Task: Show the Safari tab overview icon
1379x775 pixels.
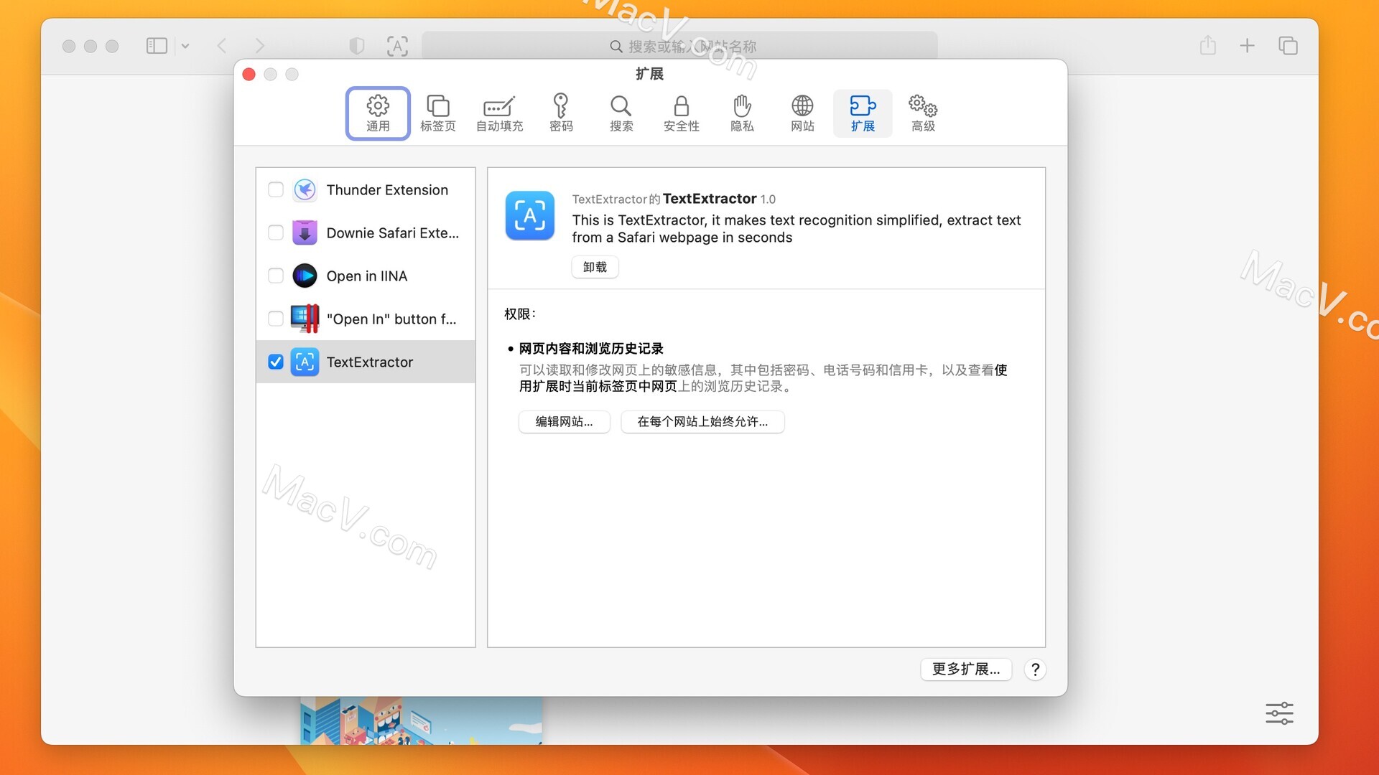Action: tap(1288, 46)
